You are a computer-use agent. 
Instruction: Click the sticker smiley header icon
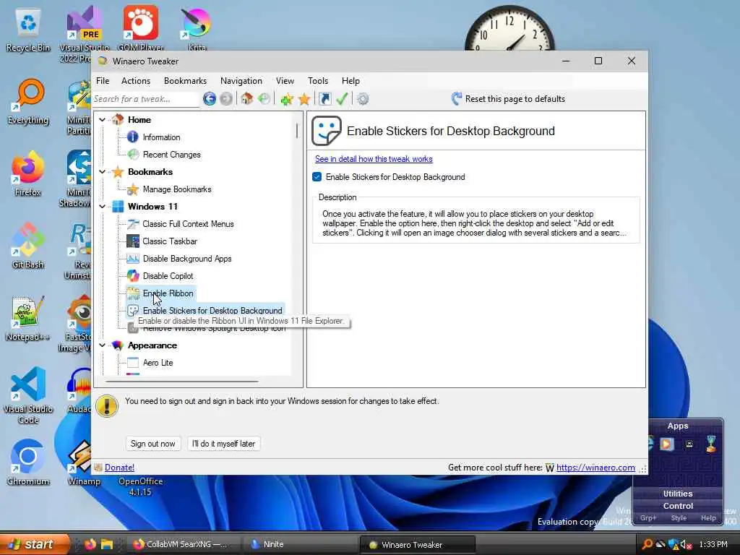point(326,131)
